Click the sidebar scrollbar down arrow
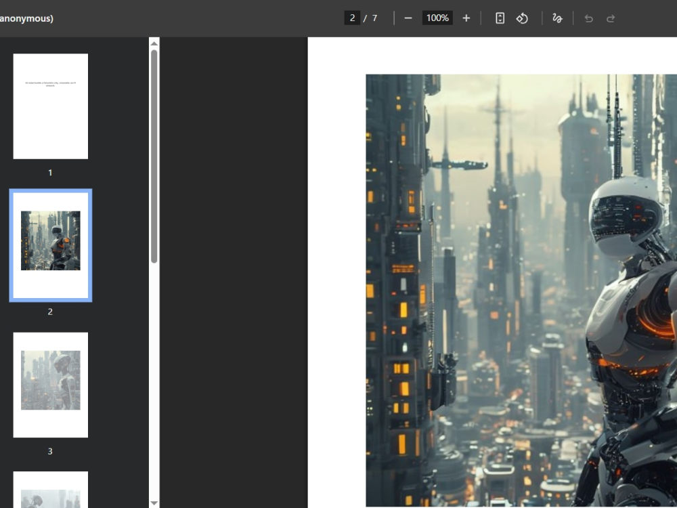Viewport: 677px width, 508px height. (154, 503)
